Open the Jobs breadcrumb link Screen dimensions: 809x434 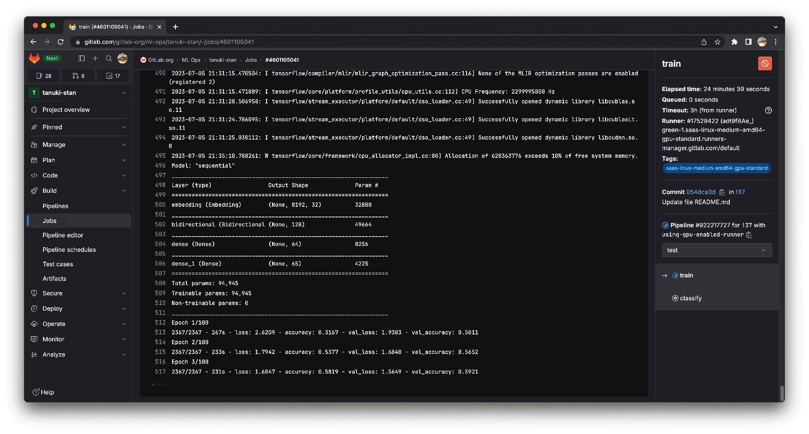251,60
